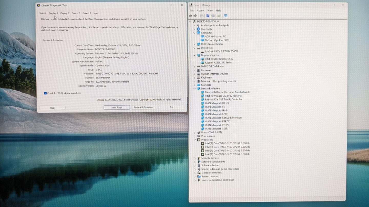Collapse the Processors category
Image resolution: width=369 pixels, height=207 pixels.
195,140
